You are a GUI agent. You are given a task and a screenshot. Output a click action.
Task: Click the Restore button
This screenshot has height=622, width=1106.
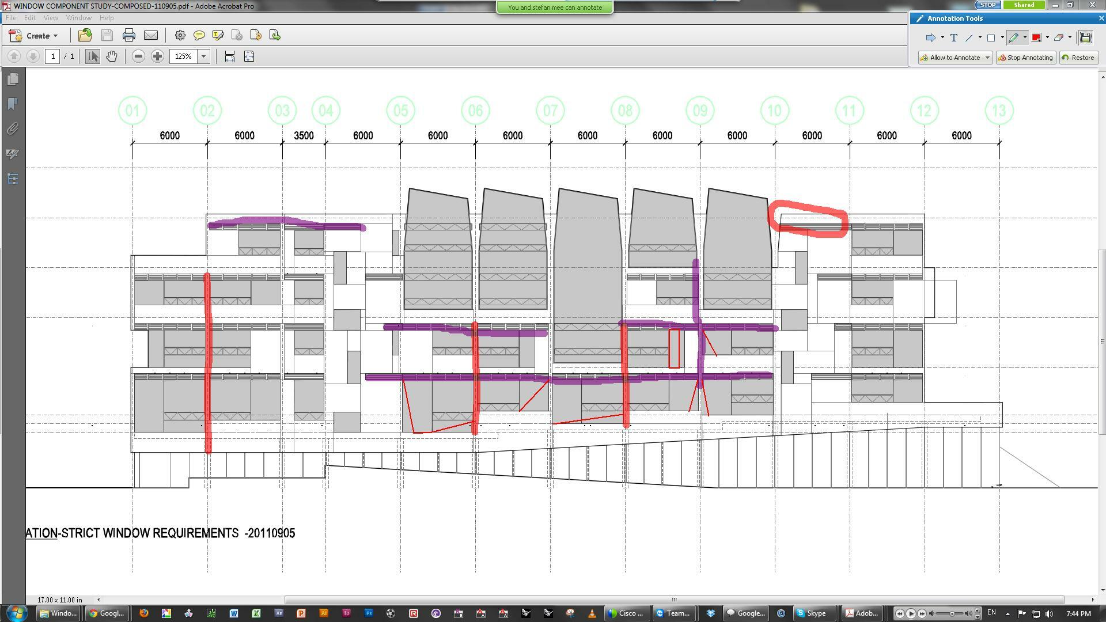[1078, 58]
